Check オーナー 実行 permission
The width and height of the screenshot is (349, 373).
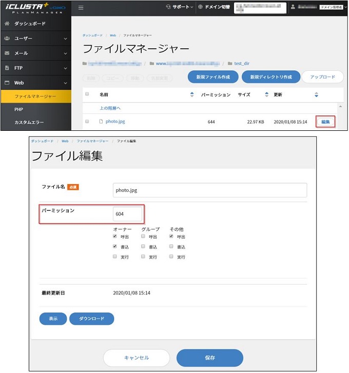tap(115, 257)
